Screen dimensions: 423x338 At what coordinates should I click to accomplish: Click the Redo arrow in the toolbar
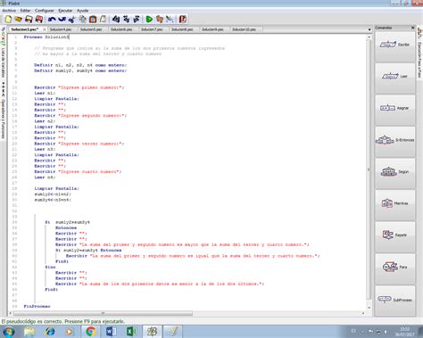[62, 20]
